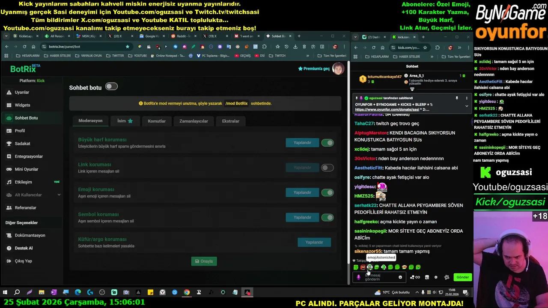Open Windows taskbar search
The image size is (548, 308).
pos(17,293)
